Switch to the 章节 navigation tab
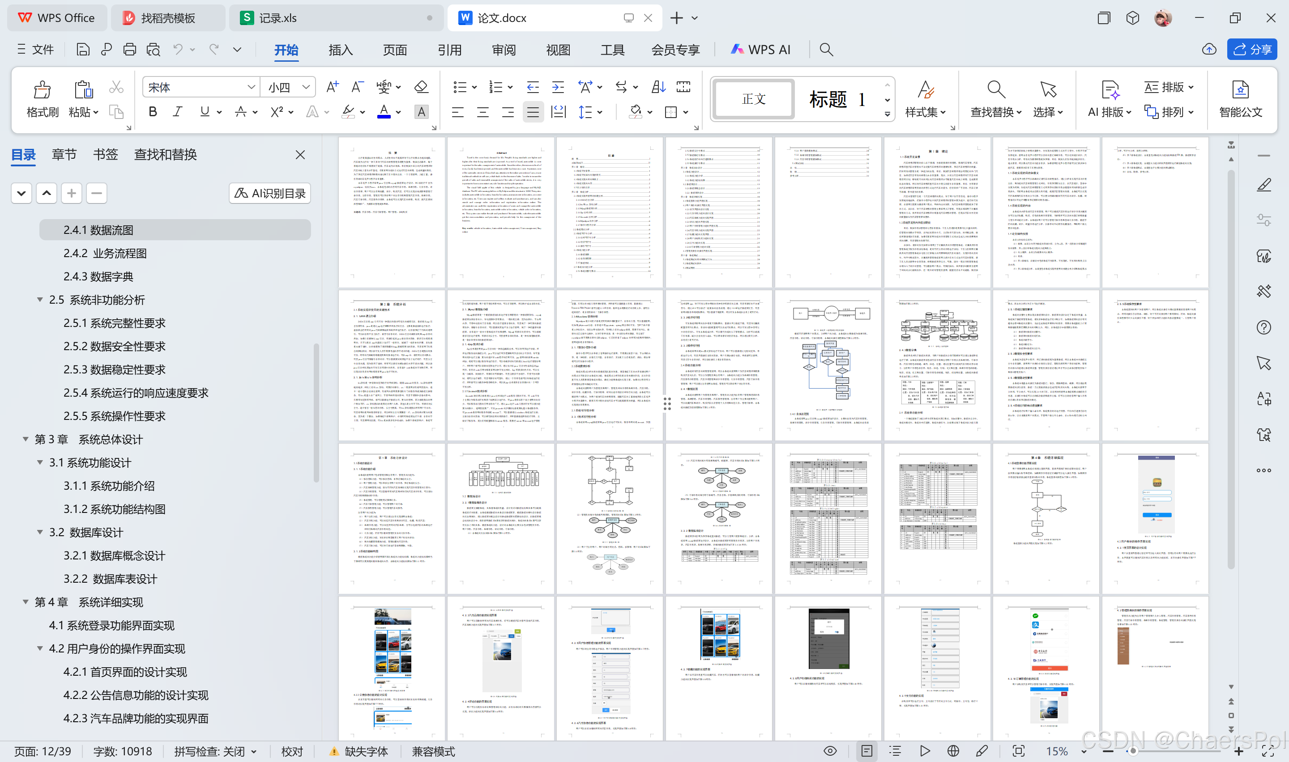The height and width of the screenshot is (762, 1289). 64,155
